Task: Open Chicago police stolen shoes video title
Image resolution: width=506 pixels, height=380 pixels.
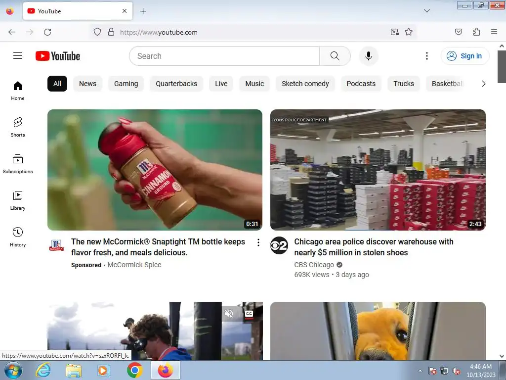Action: [374, 247]
